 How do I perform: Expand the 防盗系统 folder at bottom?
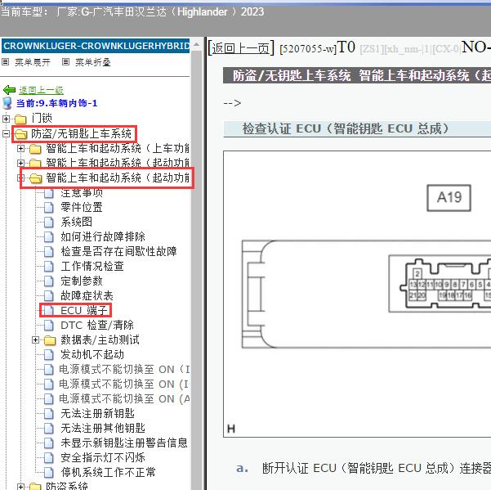tap(20, 487)
